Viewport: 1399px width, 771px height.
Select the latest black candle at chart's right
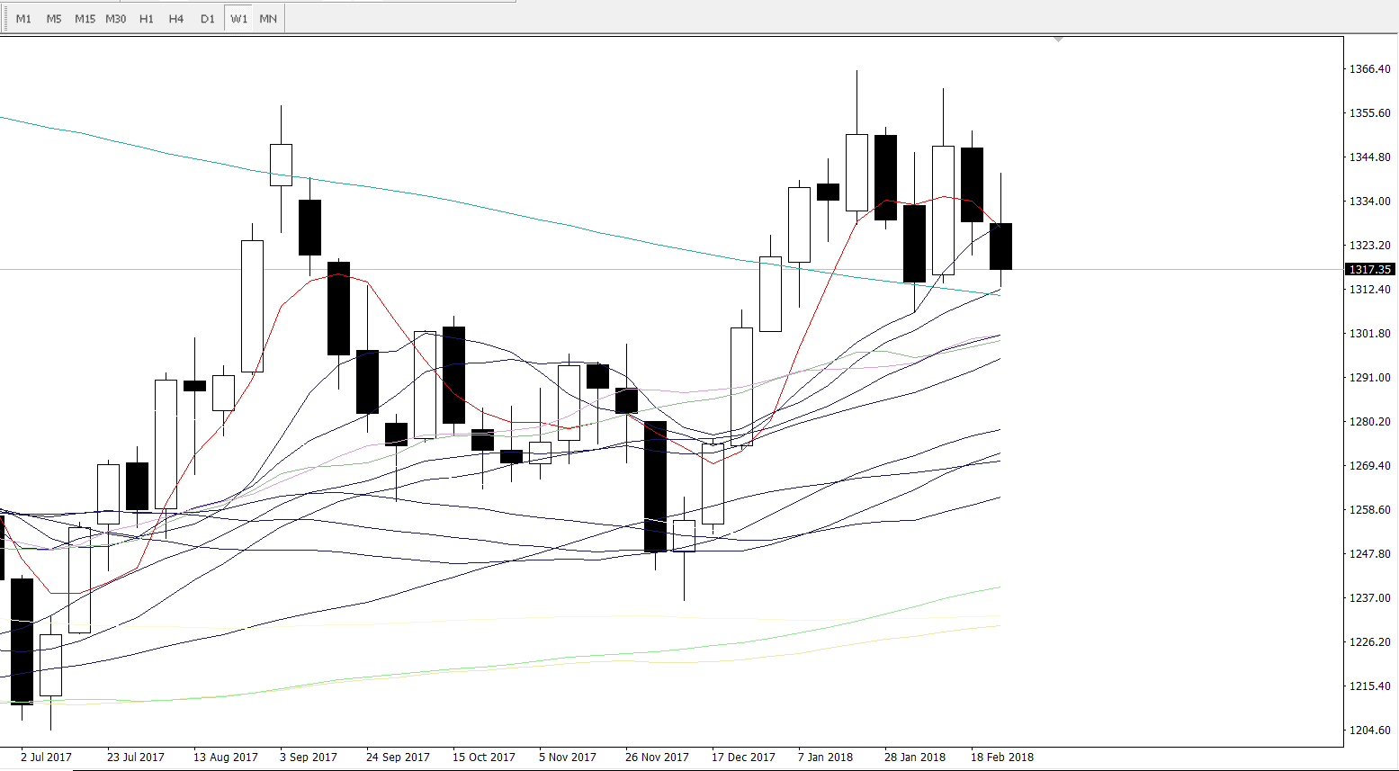(1000, 247)
